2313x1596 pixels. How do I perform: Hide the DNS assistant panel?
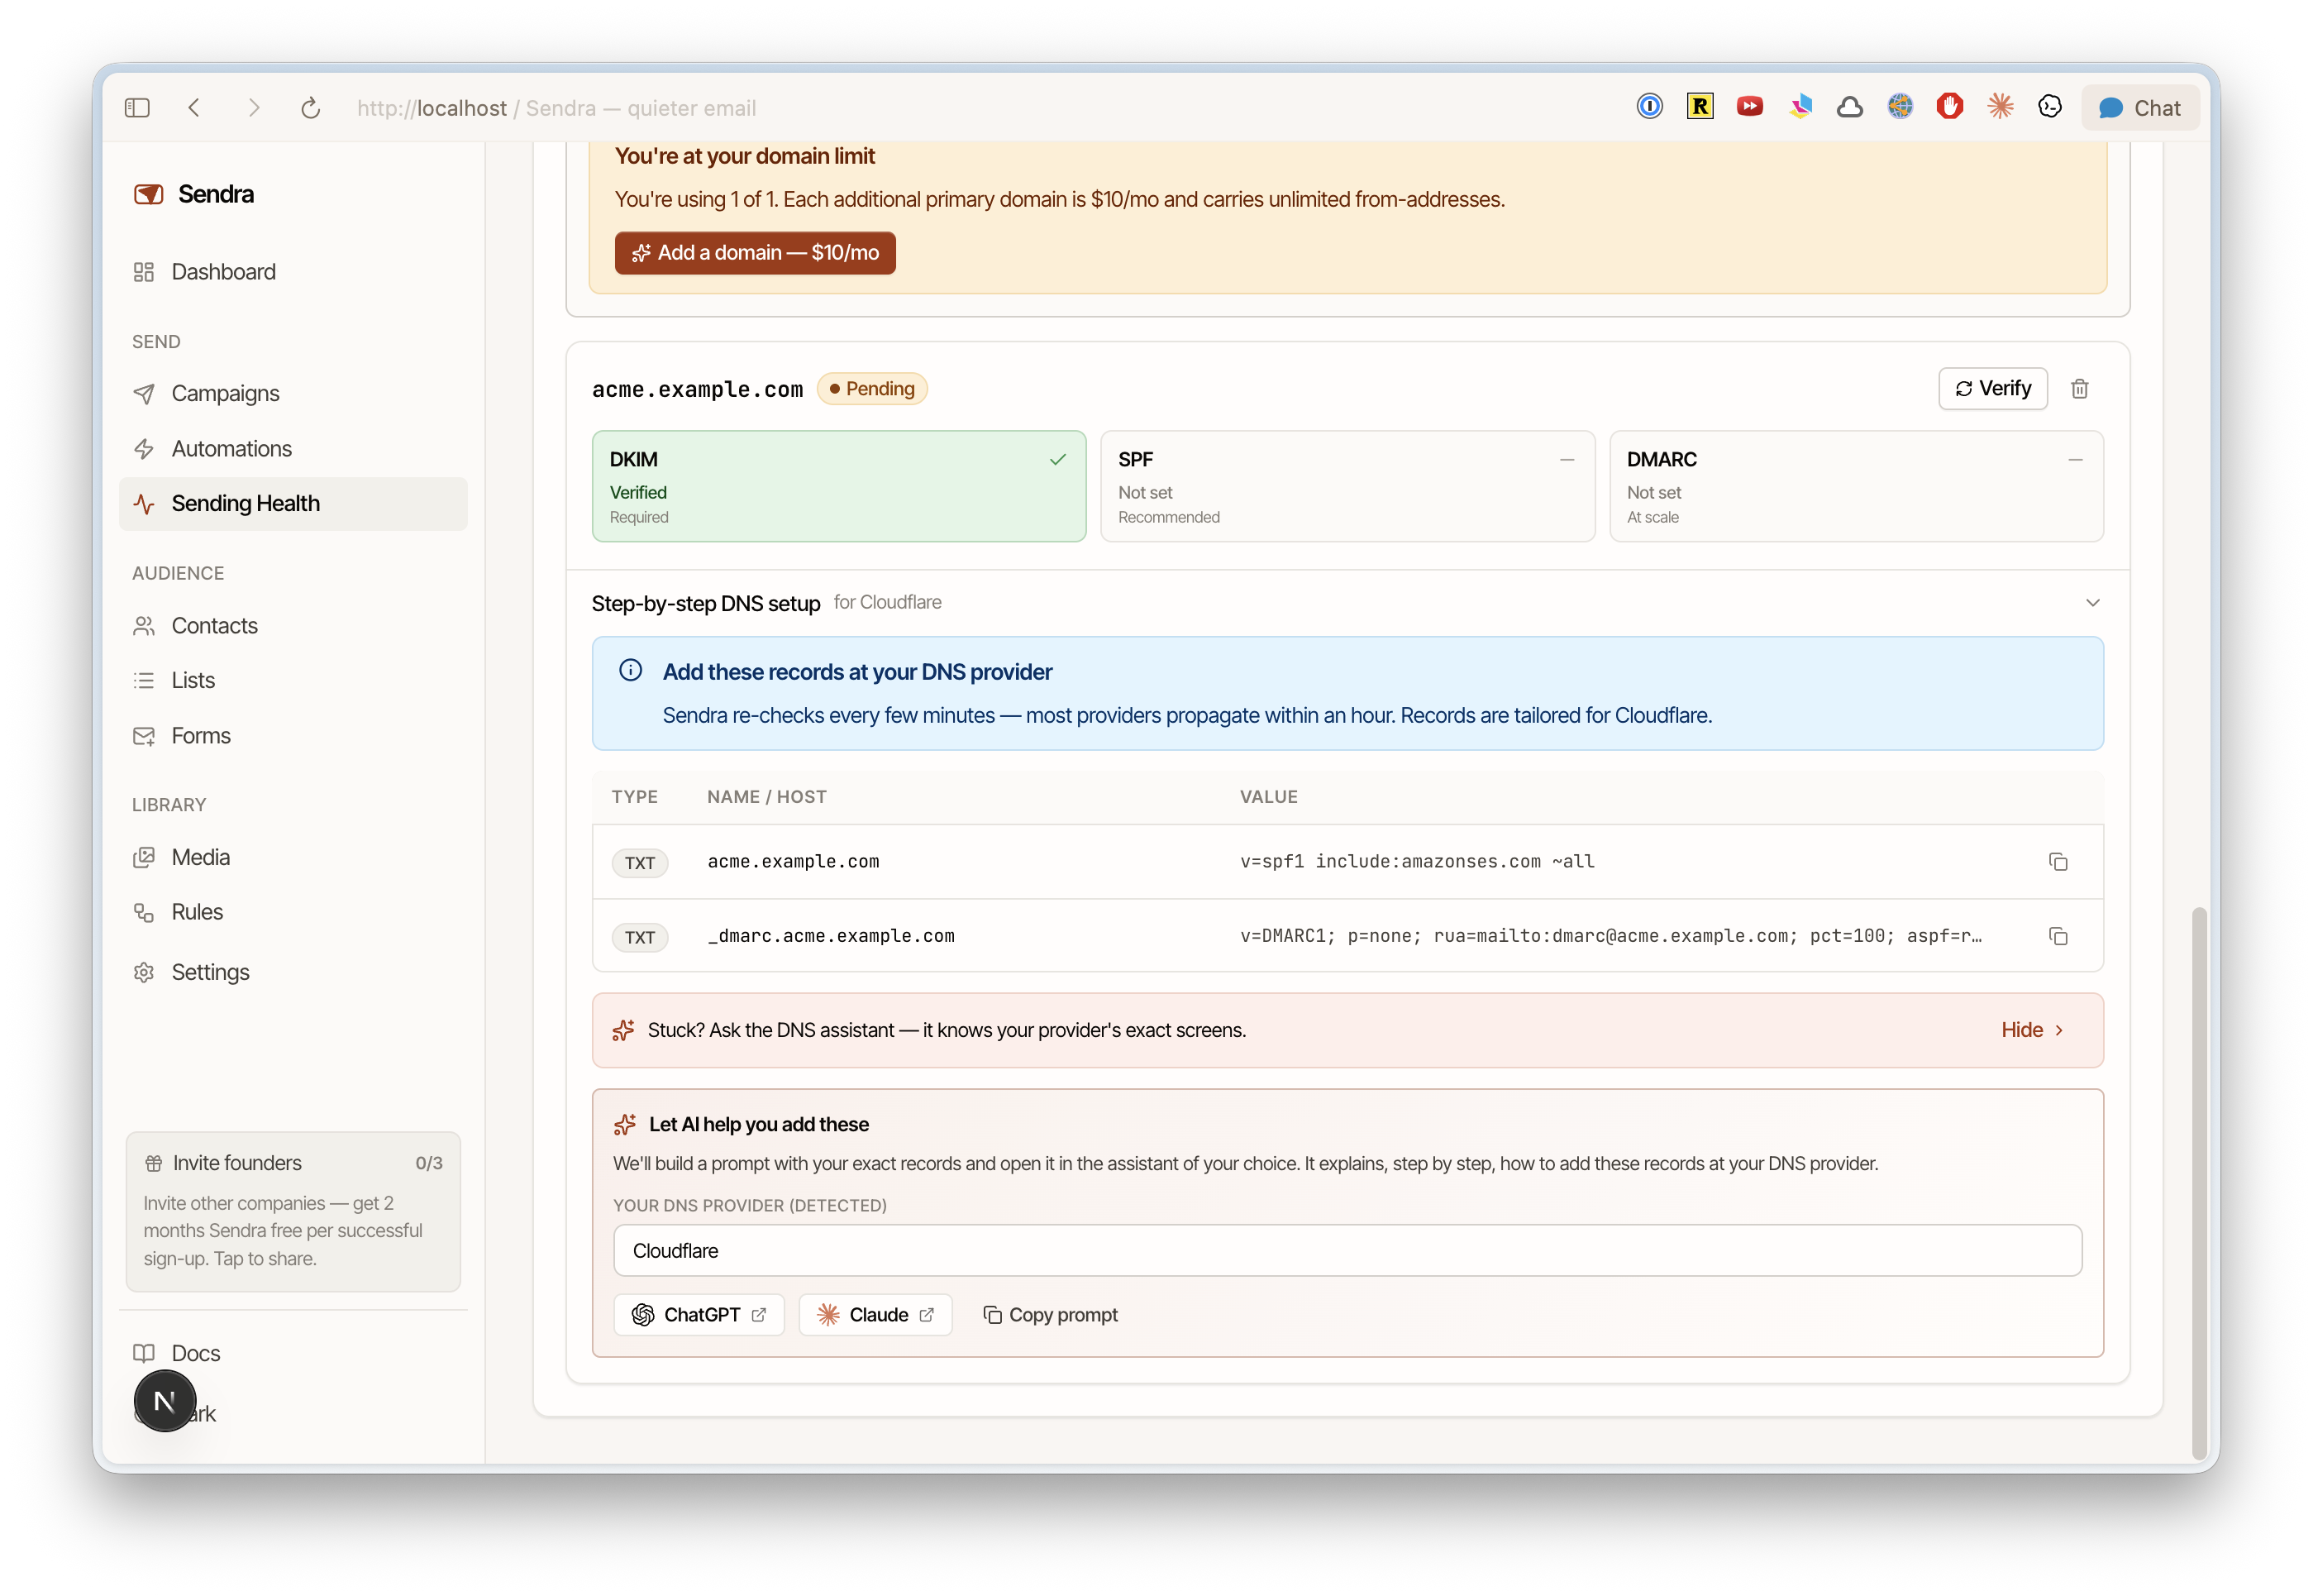[x=2032, y=1030]
